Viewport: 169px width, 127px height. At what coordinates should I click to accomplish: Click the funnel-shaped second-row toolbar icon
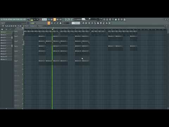click(101, 23)
